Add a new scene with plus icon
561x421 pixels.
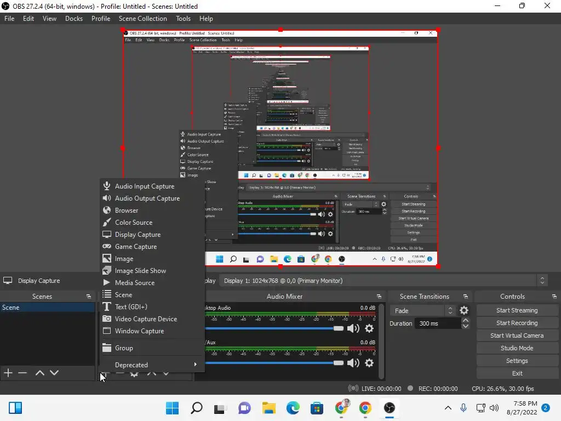click(x=8, y=373)
